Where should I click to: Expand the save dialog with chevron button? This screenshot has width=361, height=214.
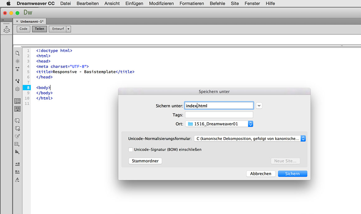tap(259, 106)
